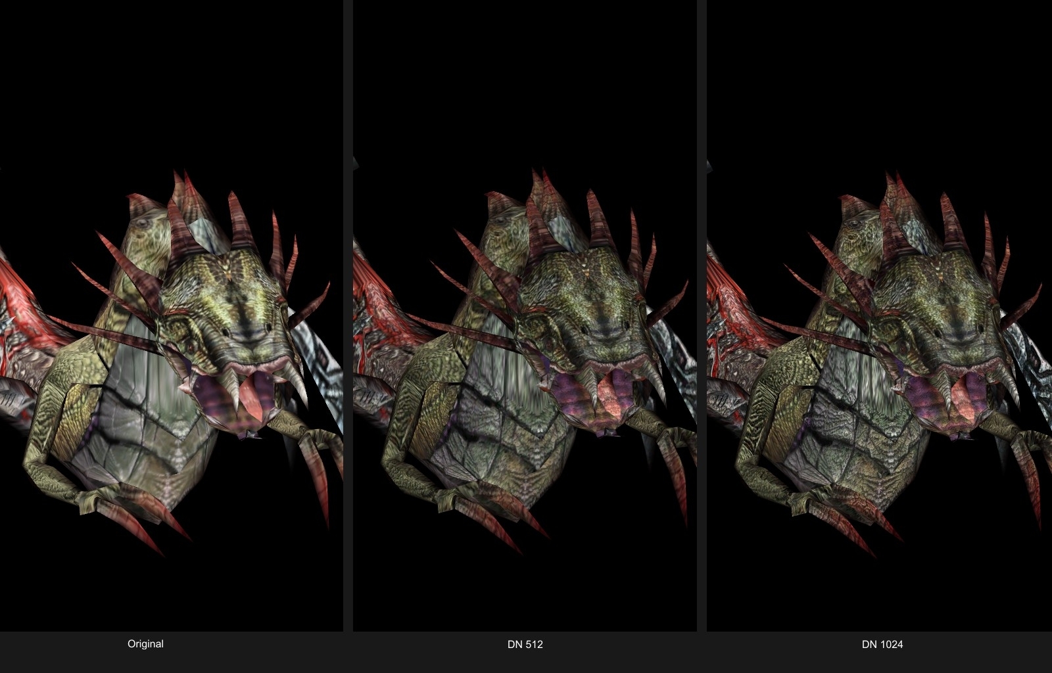Screen dimensions: 1052x673
Task: Click the "Original" caption label
Action: point(145,644)
